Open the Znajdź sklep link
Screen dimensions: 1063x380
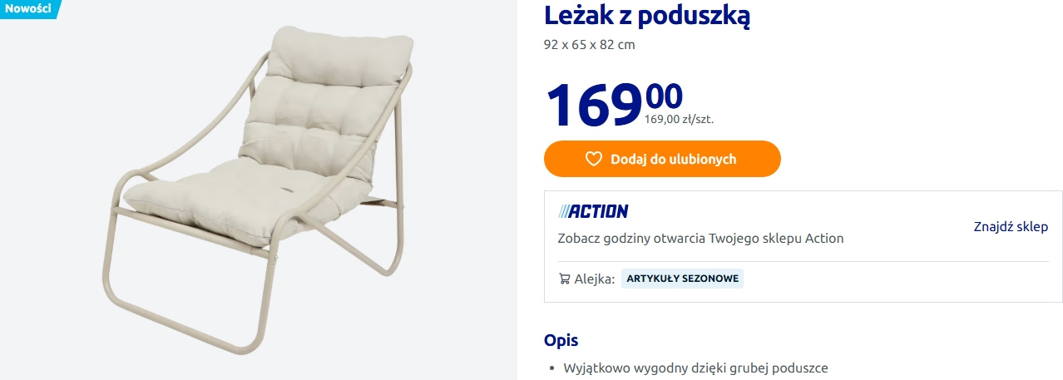1011,226
